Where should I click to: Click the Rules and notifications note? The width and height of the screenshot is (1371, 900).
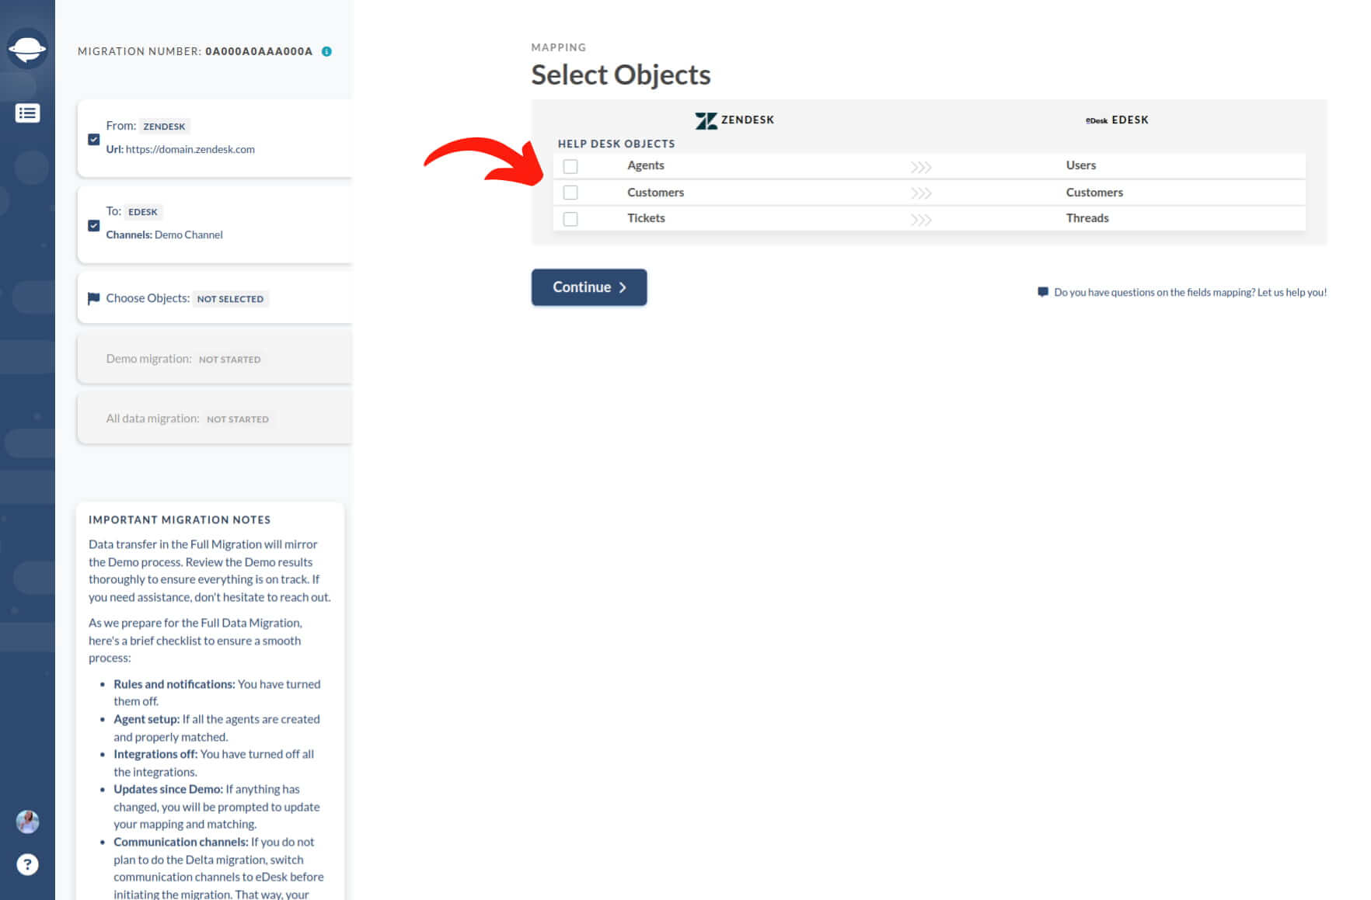(x=217, y=693)
